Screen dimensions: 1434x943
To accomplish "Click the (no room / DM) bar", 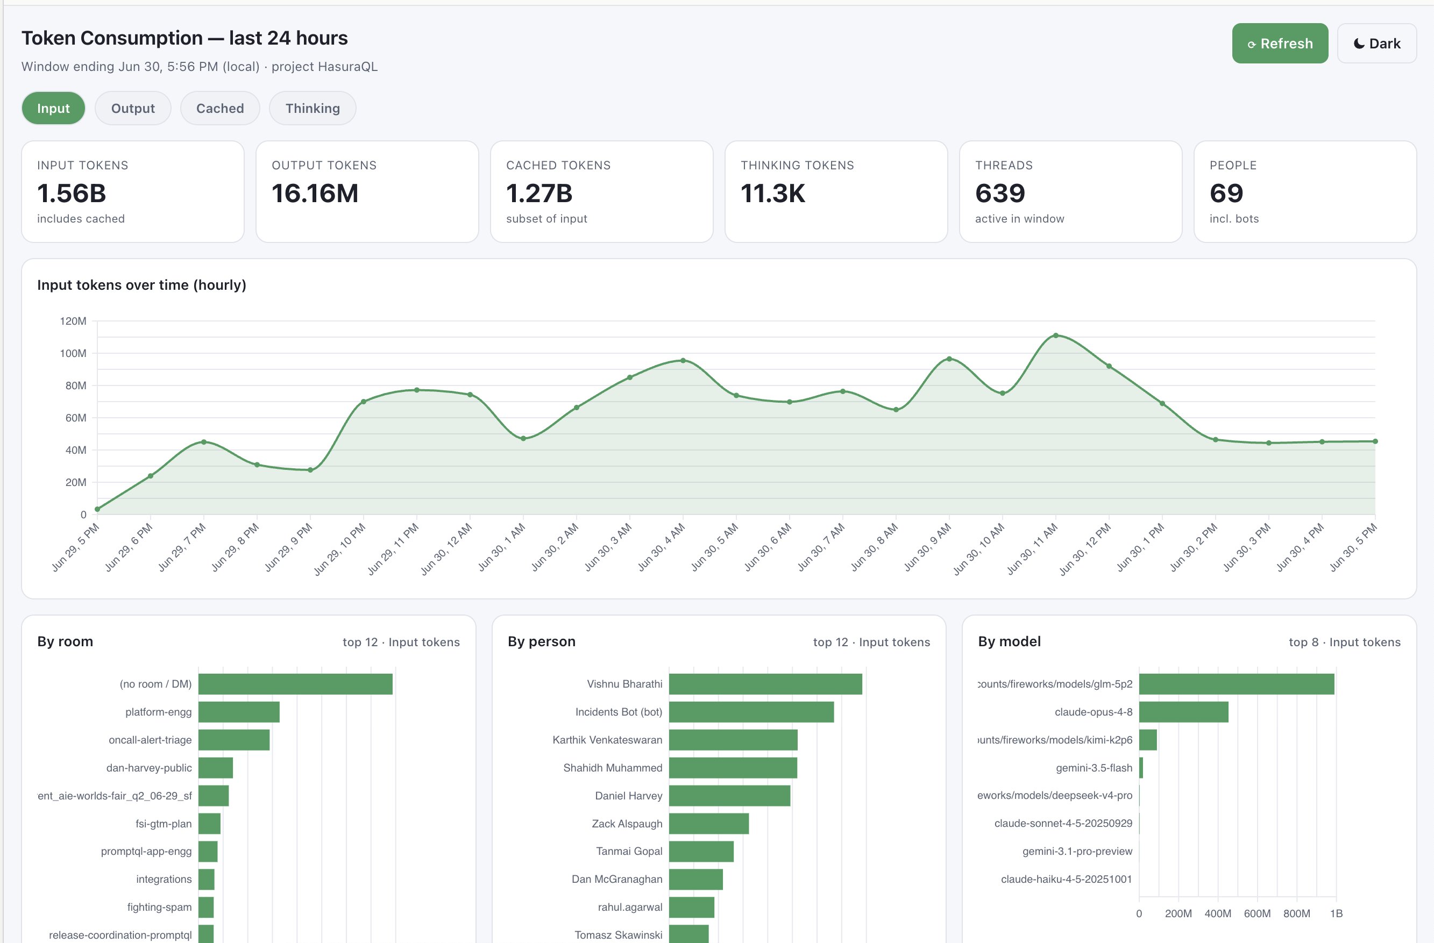I will [x=295, y=684].
